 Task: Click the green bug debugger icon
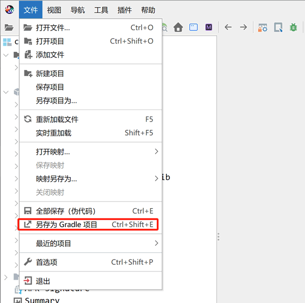point(294,27)
